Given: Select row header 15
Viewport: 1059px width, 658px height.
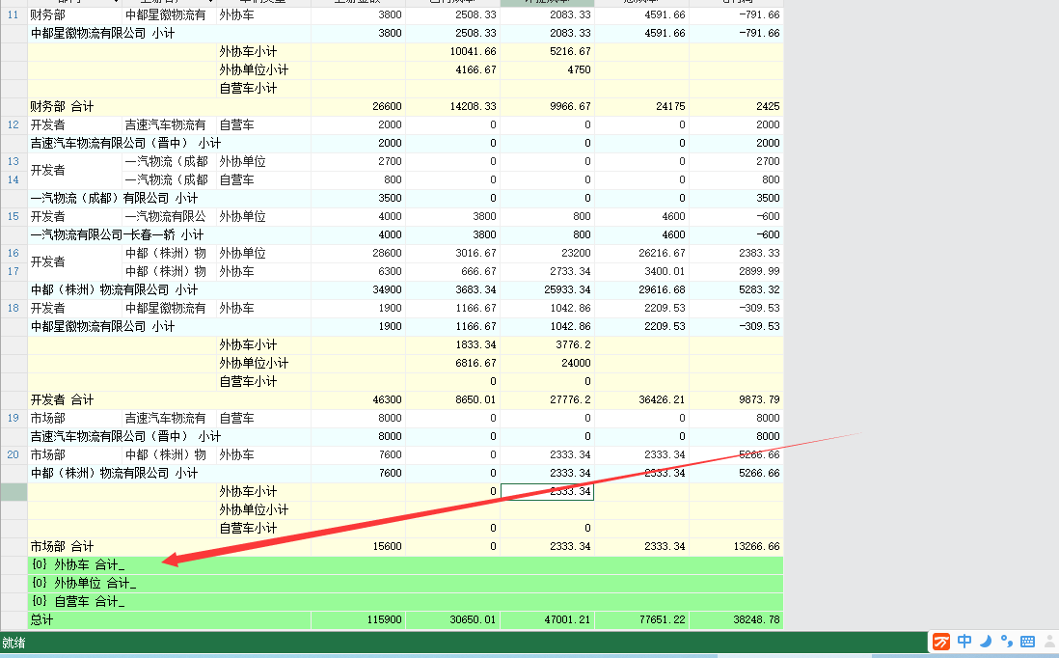Looking at the screenshot, I should pyautogui.click(x=14, y=216).
